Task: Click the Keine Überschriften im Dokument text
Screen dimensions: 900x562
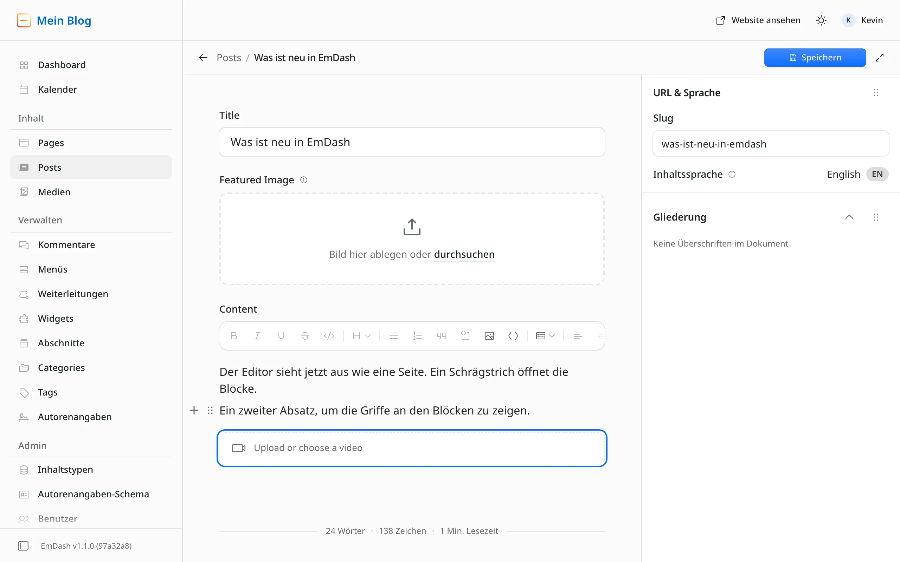Action: (x=721, y=243)
